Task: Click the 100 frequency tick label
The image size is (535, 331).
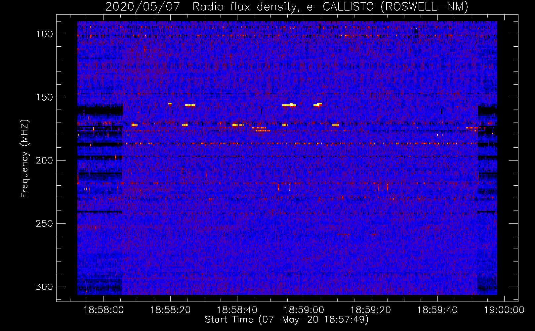Action: (x=44, y=34)
